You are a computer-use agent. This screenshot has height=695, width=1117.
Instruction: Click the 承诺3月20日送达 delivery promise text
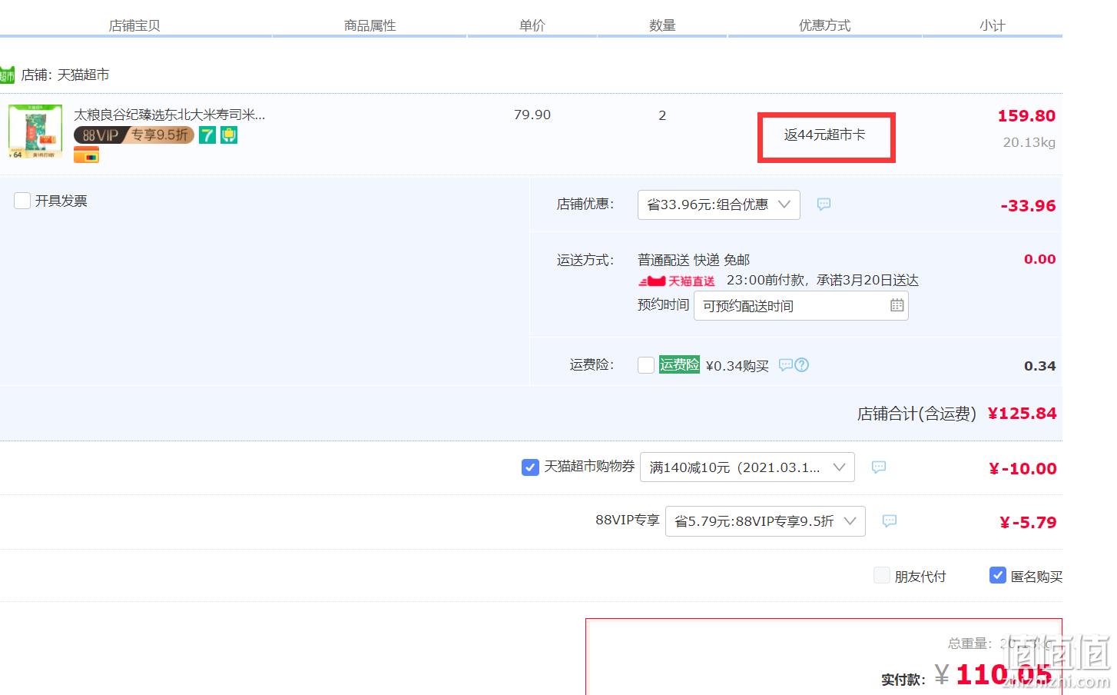(867, 281)
